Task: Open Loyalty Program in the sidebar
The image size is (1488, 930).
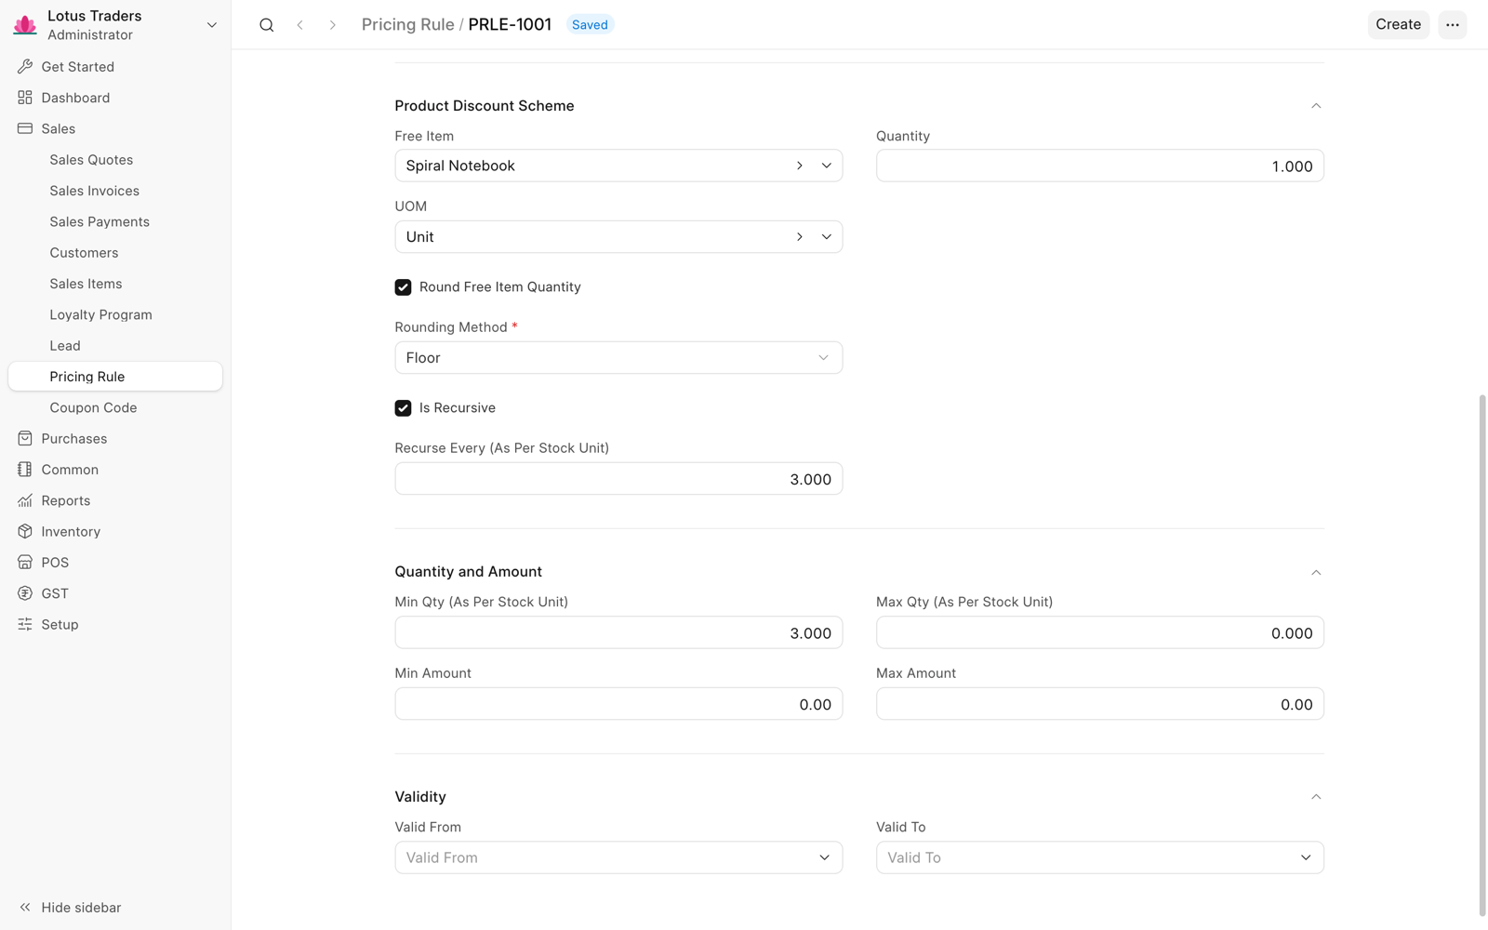Action: [x=100, y=314]
